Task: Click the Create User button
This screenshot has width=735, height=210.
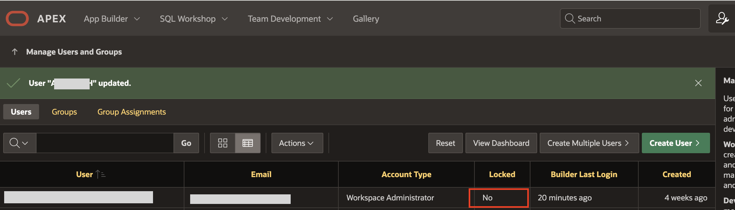Action: (676, 143)
